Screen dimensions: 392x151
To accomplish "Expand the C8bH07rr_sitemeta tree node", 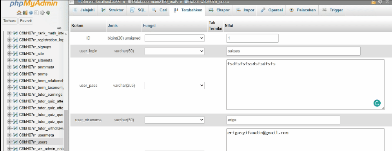I will [9, 60].
